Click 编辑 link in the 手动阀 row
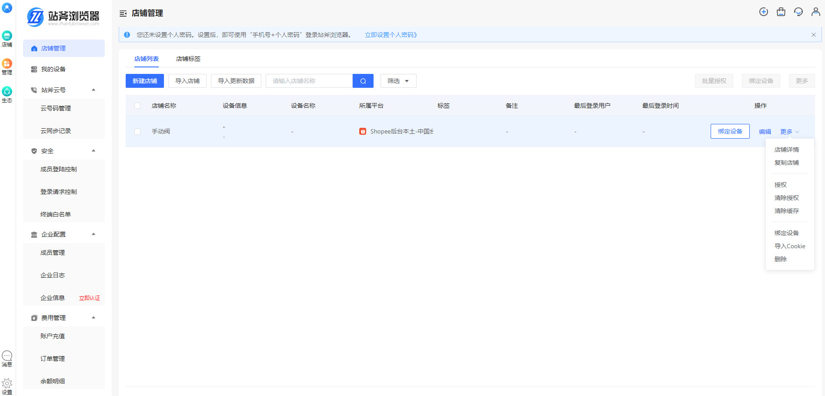The height and width of the screenshot is (396, 825). (765, 132)
